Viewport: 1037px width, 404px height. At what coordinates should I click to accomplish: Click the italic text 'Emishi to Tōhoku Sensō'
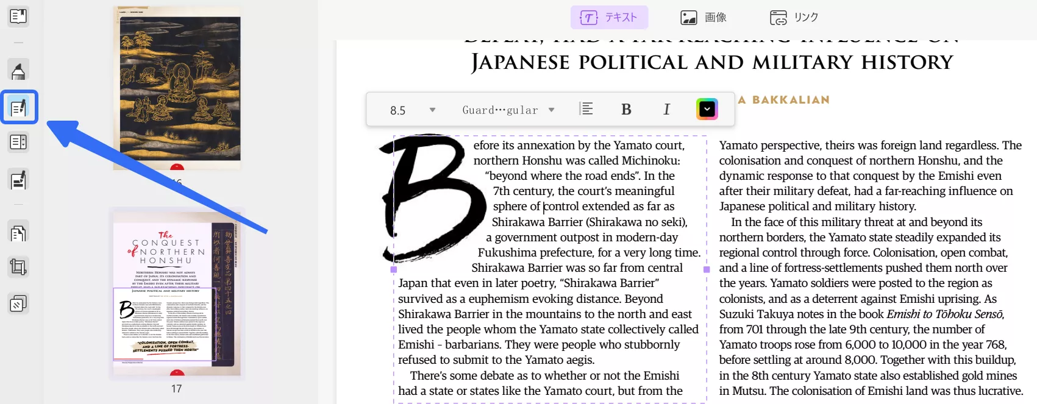(x=944, y=314)
